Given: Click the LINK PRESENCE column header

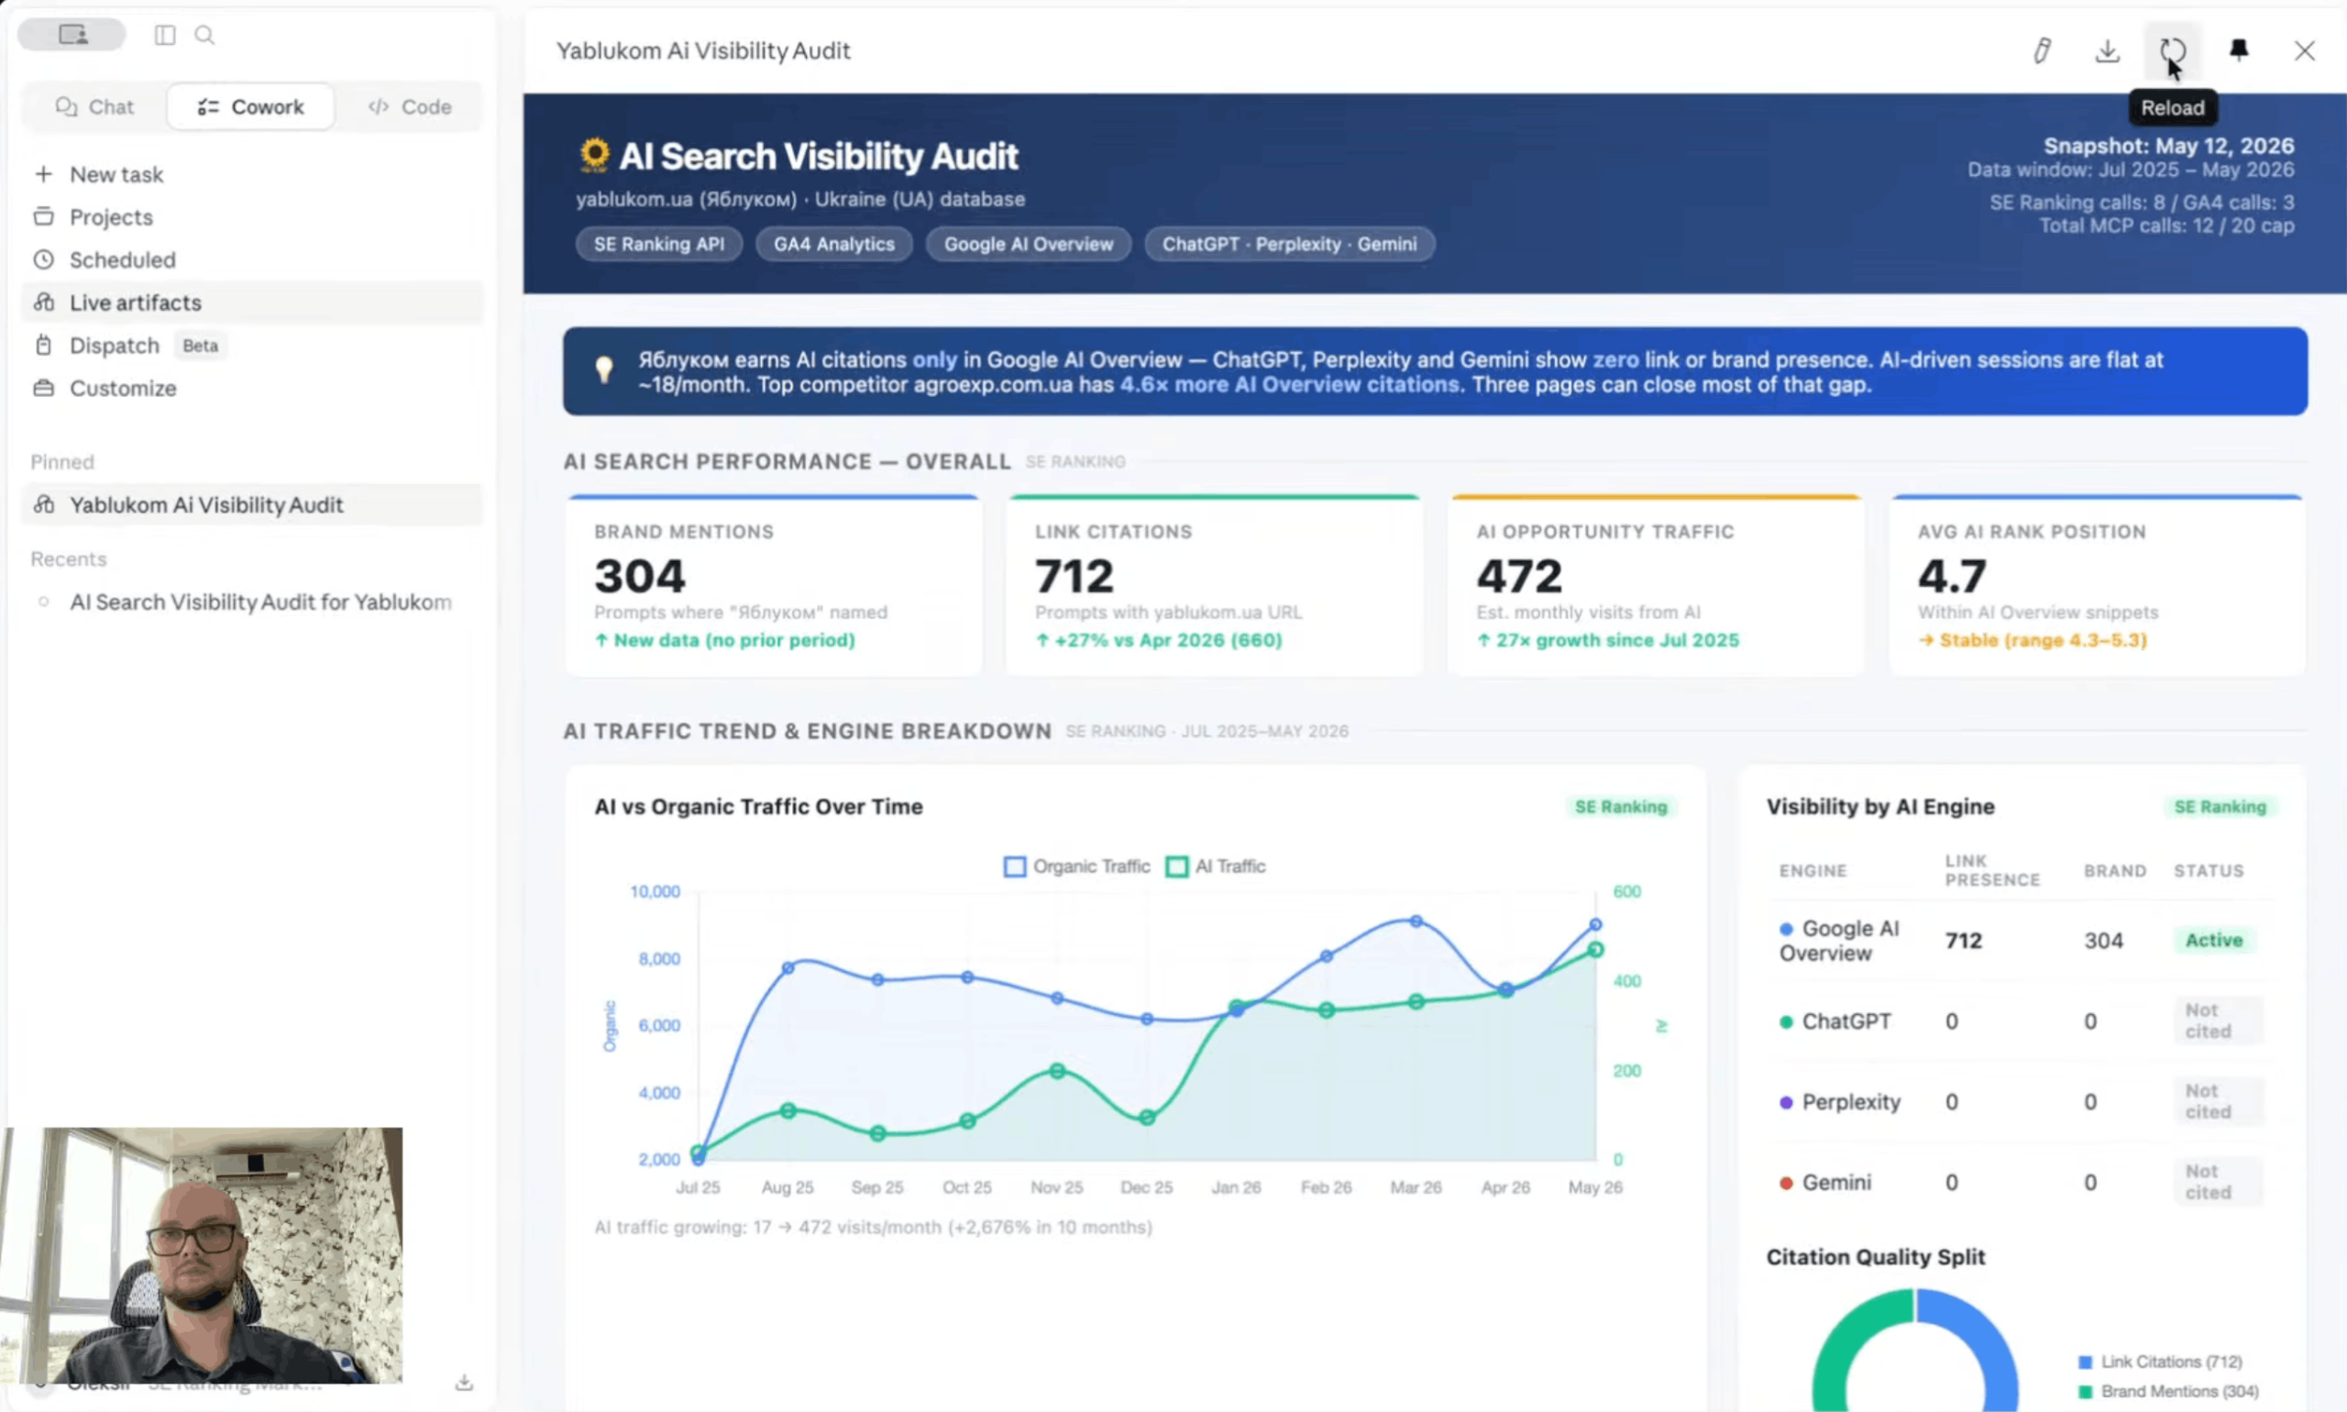Looking at the screenshot, I should click(x=1992, y=869).
